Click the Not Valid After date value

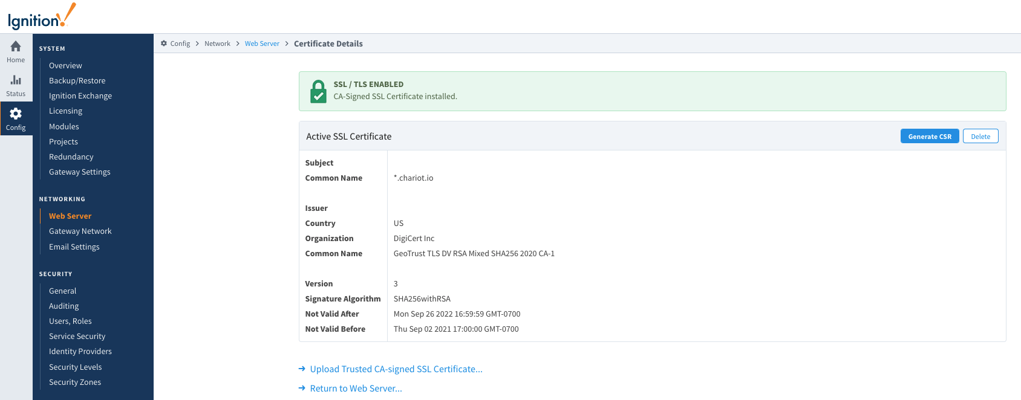457,314
